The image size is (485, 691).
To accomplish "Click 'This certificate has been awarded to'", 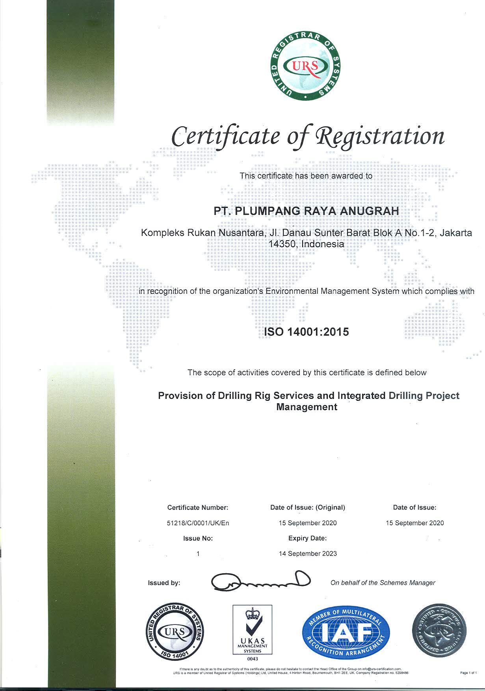I will 306,176.
